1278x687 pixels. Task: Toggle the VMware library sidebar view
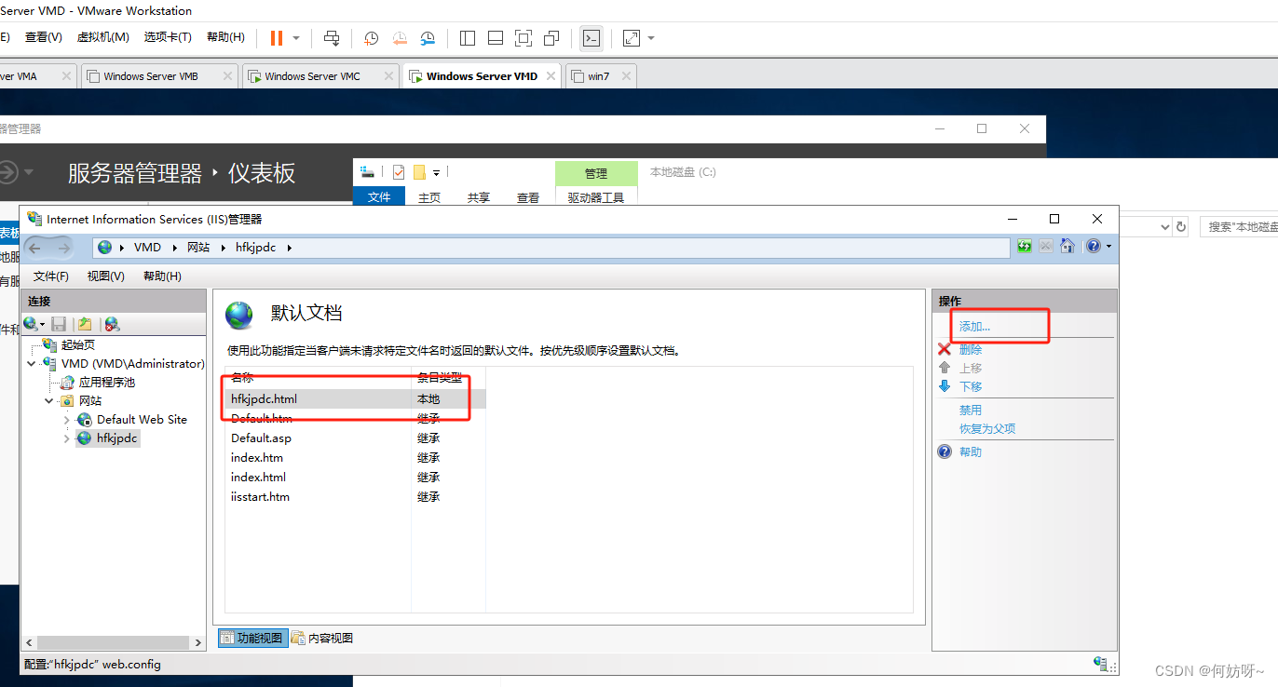[468, 38]
